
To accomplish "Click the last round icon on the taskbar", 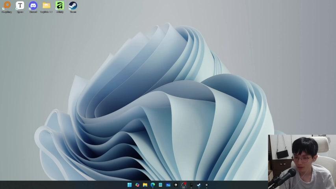I will coord(206,185).
